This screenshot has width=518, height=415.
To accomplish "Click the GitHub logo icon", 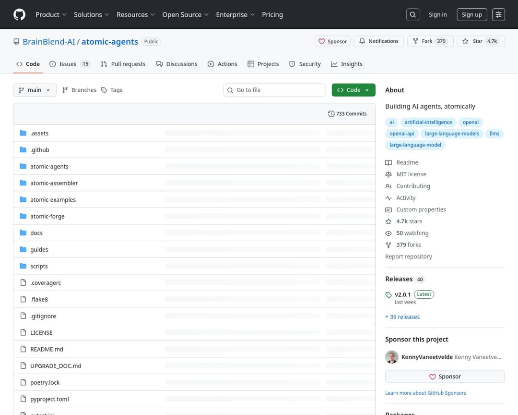I will click(19, 14).
